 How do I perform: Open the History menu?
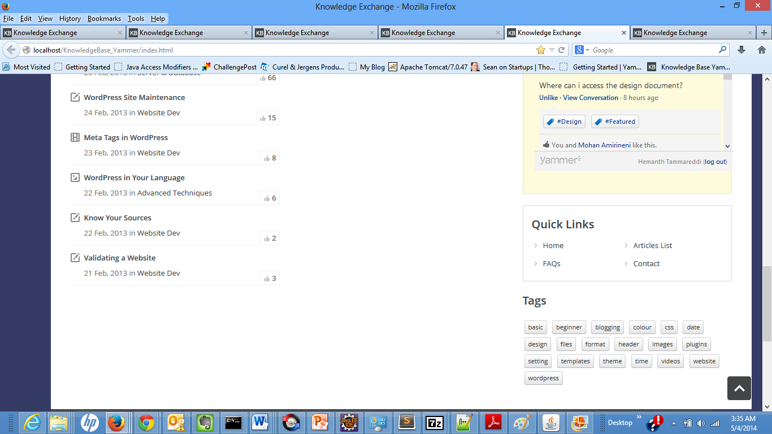[70, 19]
